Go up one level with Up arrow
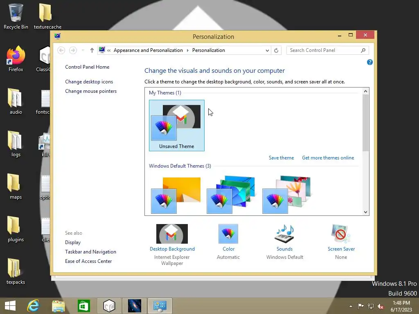This screenshot has width=419, height=314. coord(92,50)
